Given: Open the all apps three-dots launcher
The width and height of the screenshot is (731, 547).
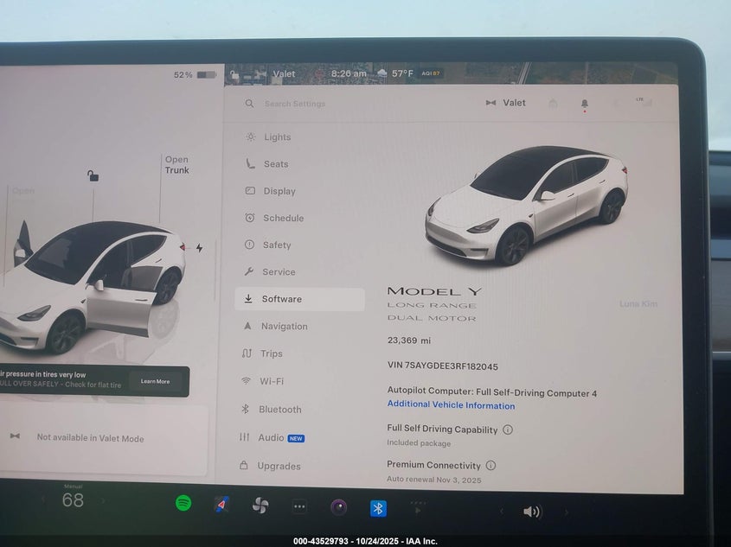Looking at the screenshot, I should 299,507.
